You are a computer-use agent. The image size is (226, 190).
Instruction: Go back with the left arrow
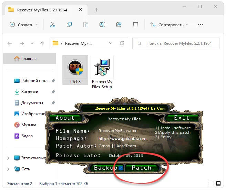coord(10,43)
